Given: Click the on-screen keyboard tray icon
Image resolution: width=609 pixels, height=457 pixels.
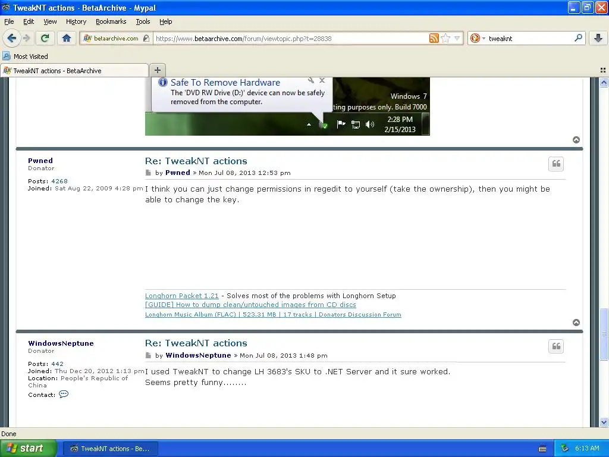Looking at the screenshot, I should 542,449.
